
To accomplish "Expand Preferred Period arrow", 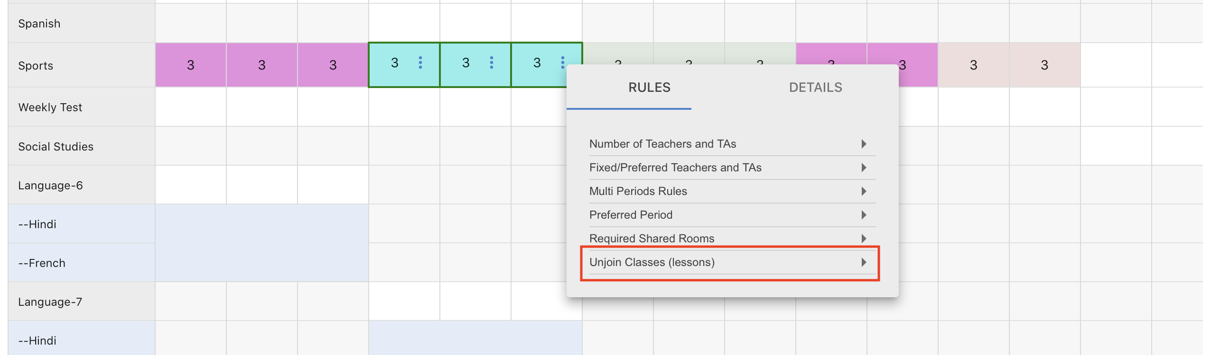I will (x=864, y=215).
